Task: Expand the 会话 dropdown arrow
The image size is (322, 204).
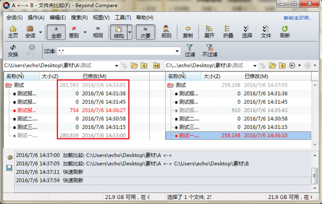Action: coord(40,32)
